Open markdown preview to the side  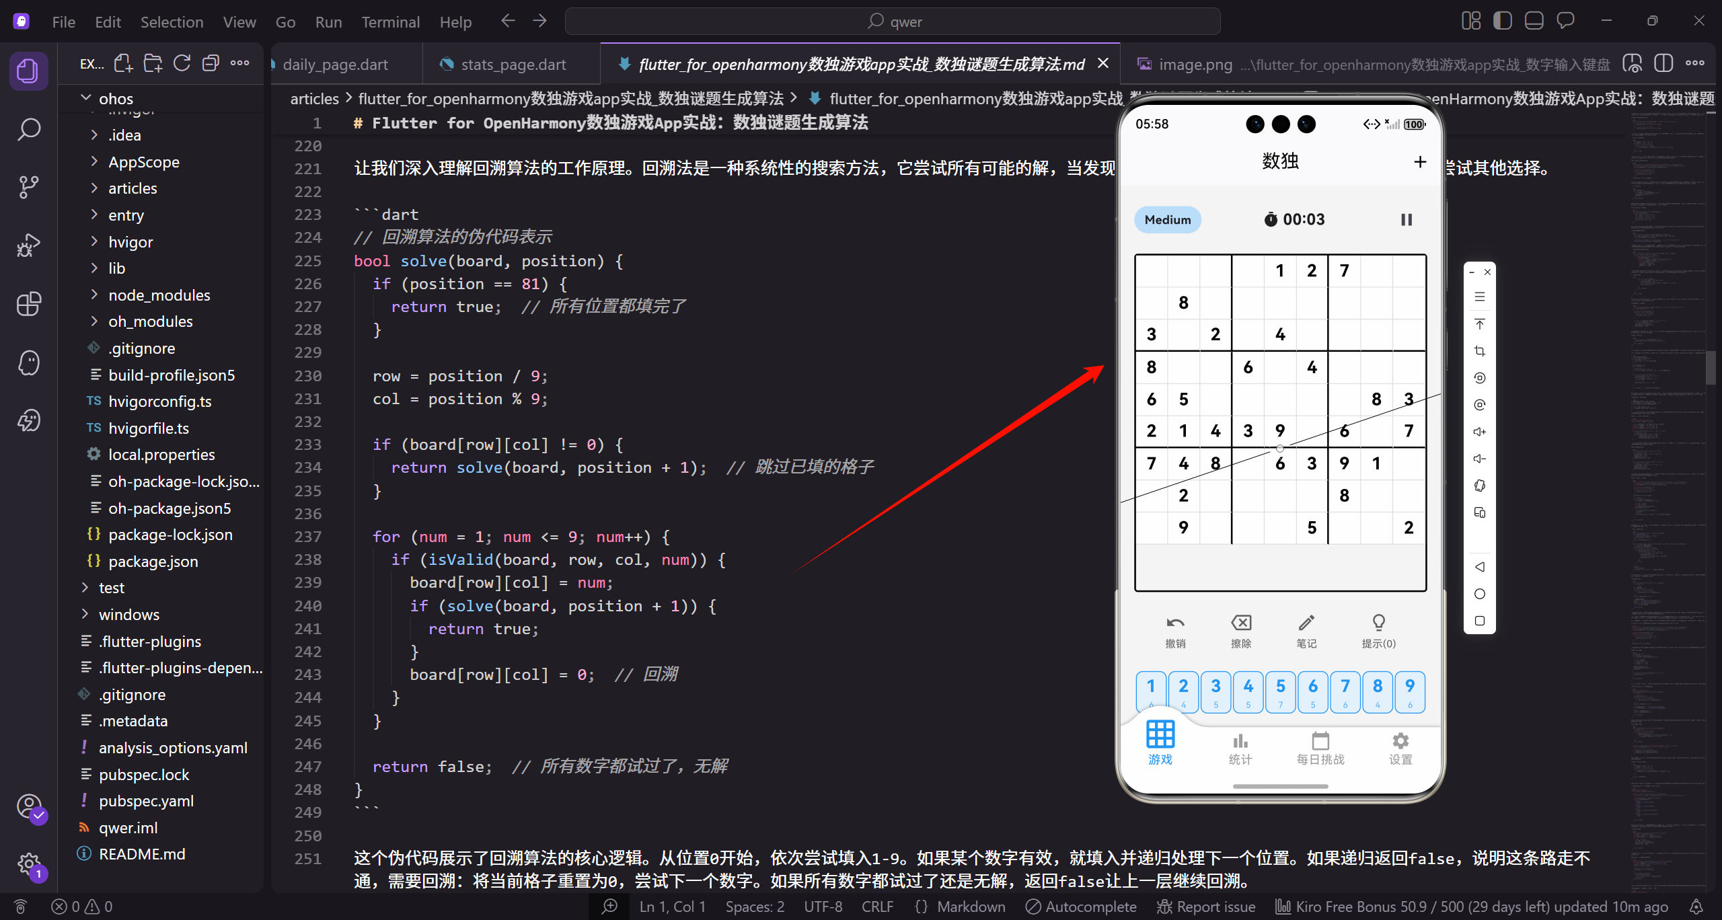pyautogui.click(x=1633, y=64)
